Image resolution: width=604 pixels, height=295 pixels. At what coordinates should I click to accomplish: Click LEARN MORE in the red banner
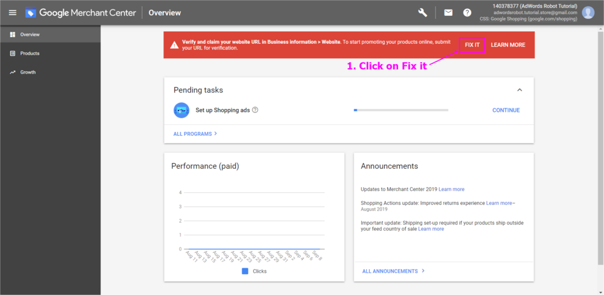pyautogui.click(x=508, y=45)
